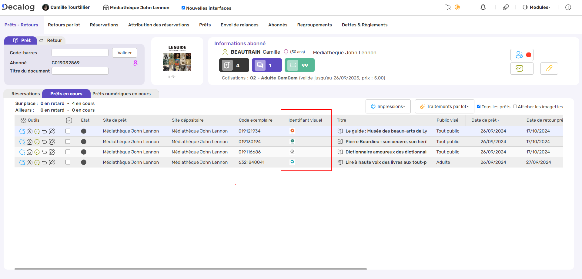Click the Outils gear icon in table header
Image resolution: width=582 pixels, height=279 pixels.
(23, 120)
